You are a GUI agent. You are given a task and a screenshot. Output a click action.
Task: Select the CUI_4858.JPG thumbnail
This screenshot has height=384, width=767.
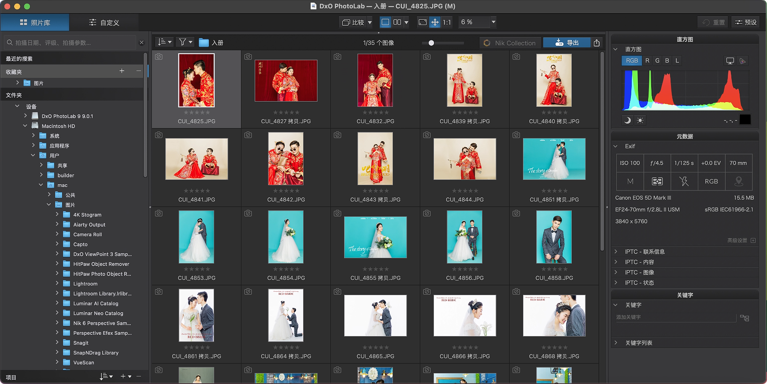[554, 237]
